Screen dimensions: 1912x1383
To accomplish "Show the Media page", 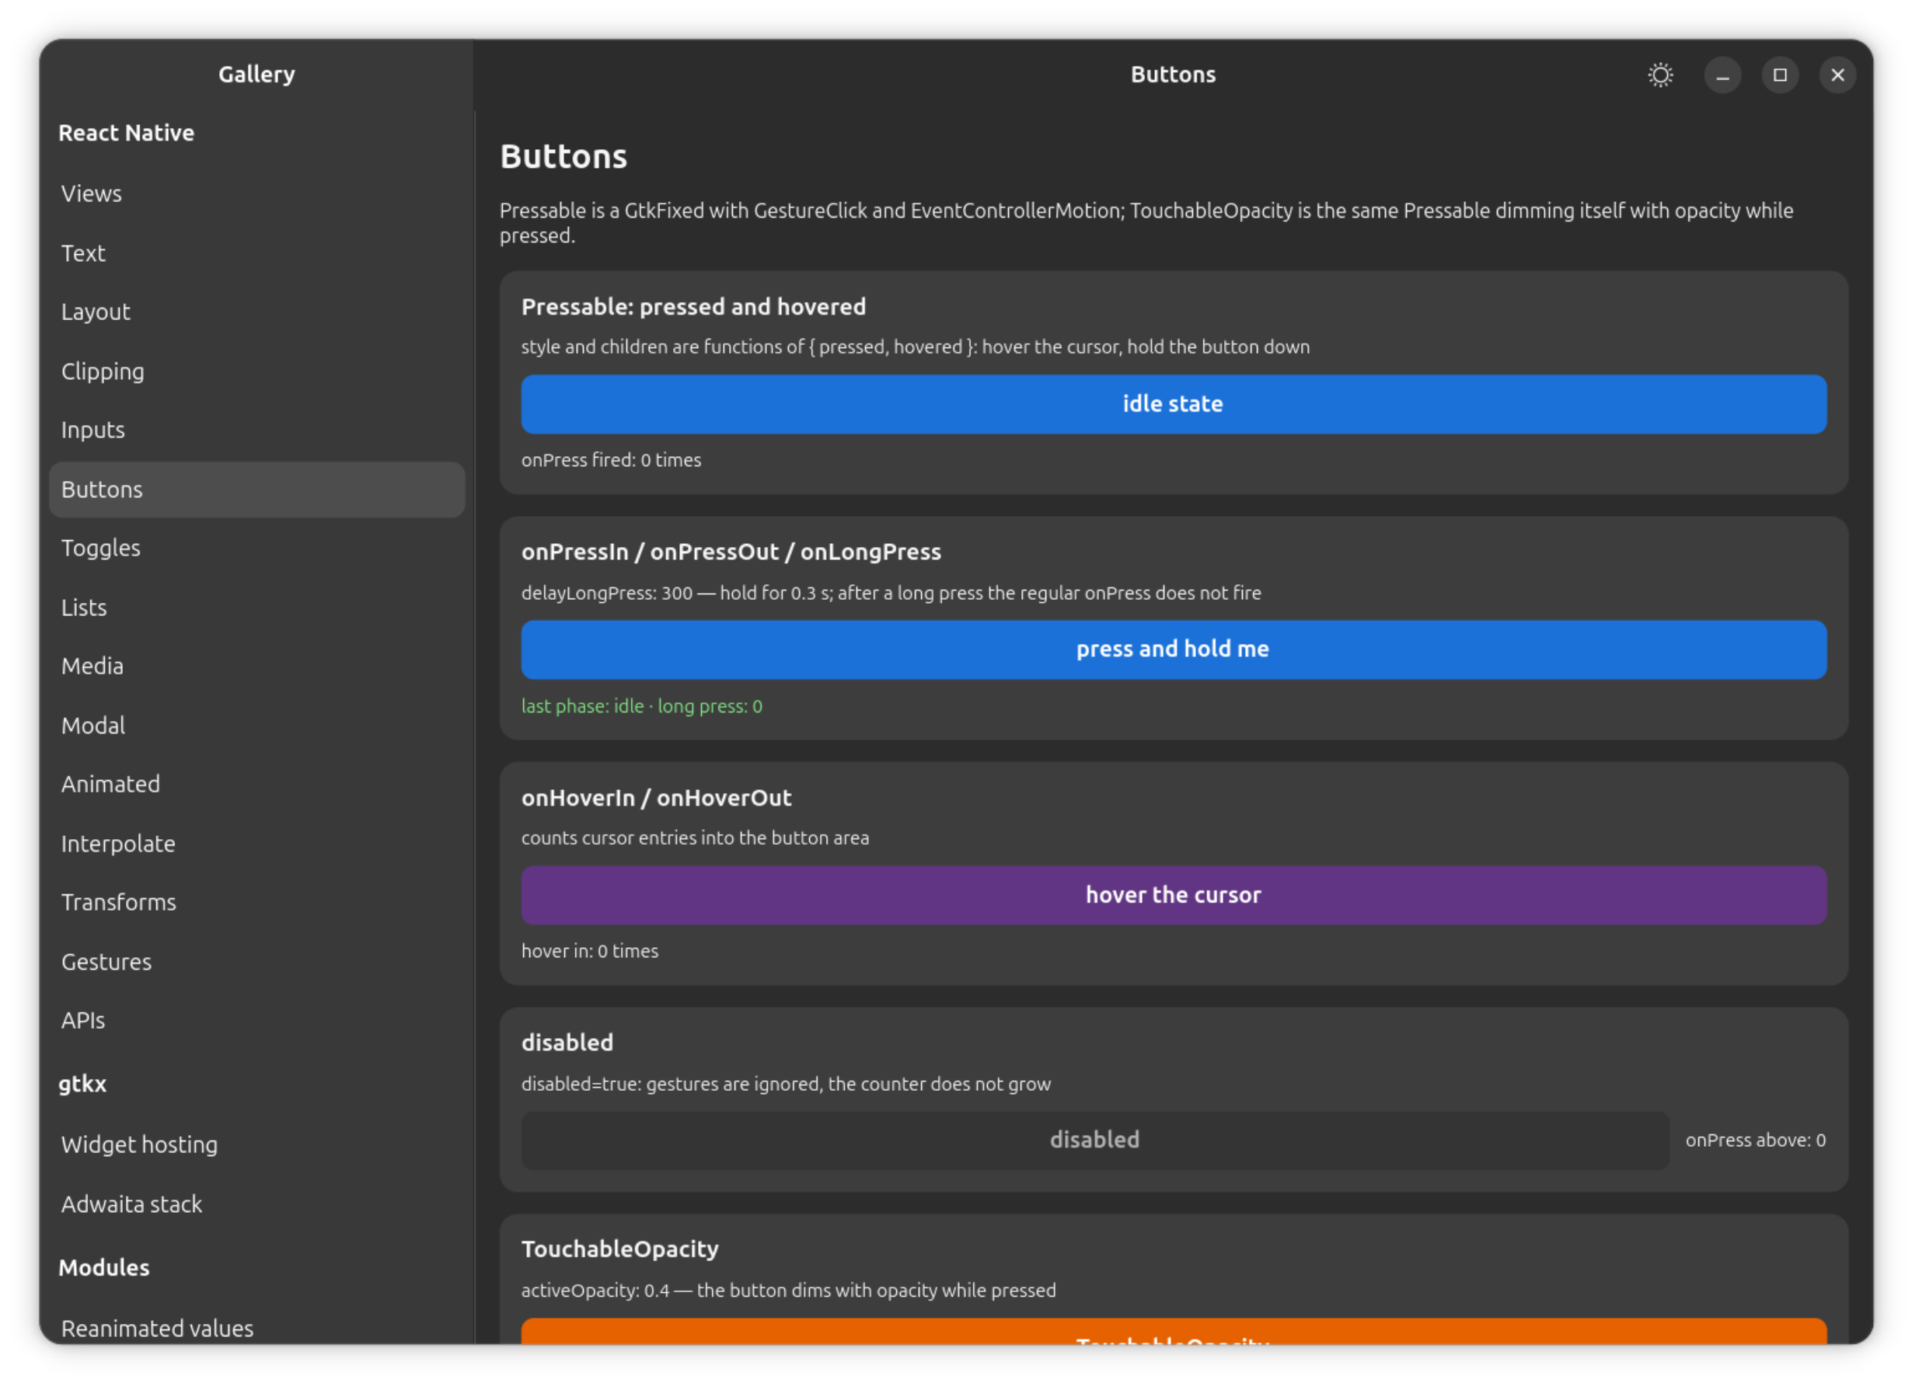I will click(x=257, y=666).
